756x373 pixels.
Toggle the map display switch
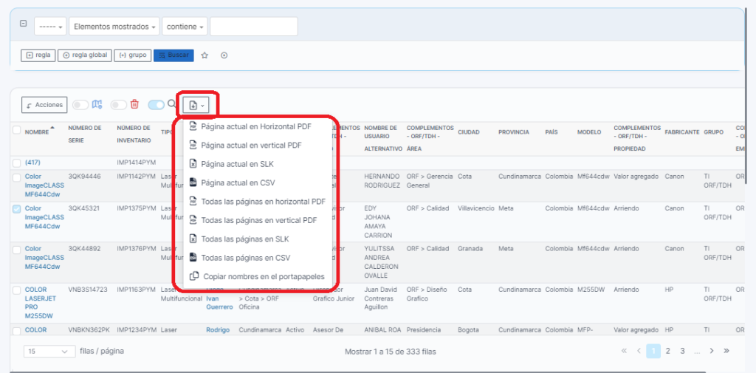(80, 105)
